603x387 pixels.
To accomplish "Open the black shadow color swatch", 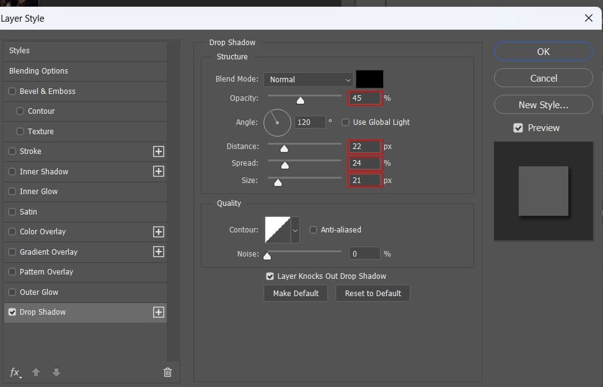I will tap(369, 79).
